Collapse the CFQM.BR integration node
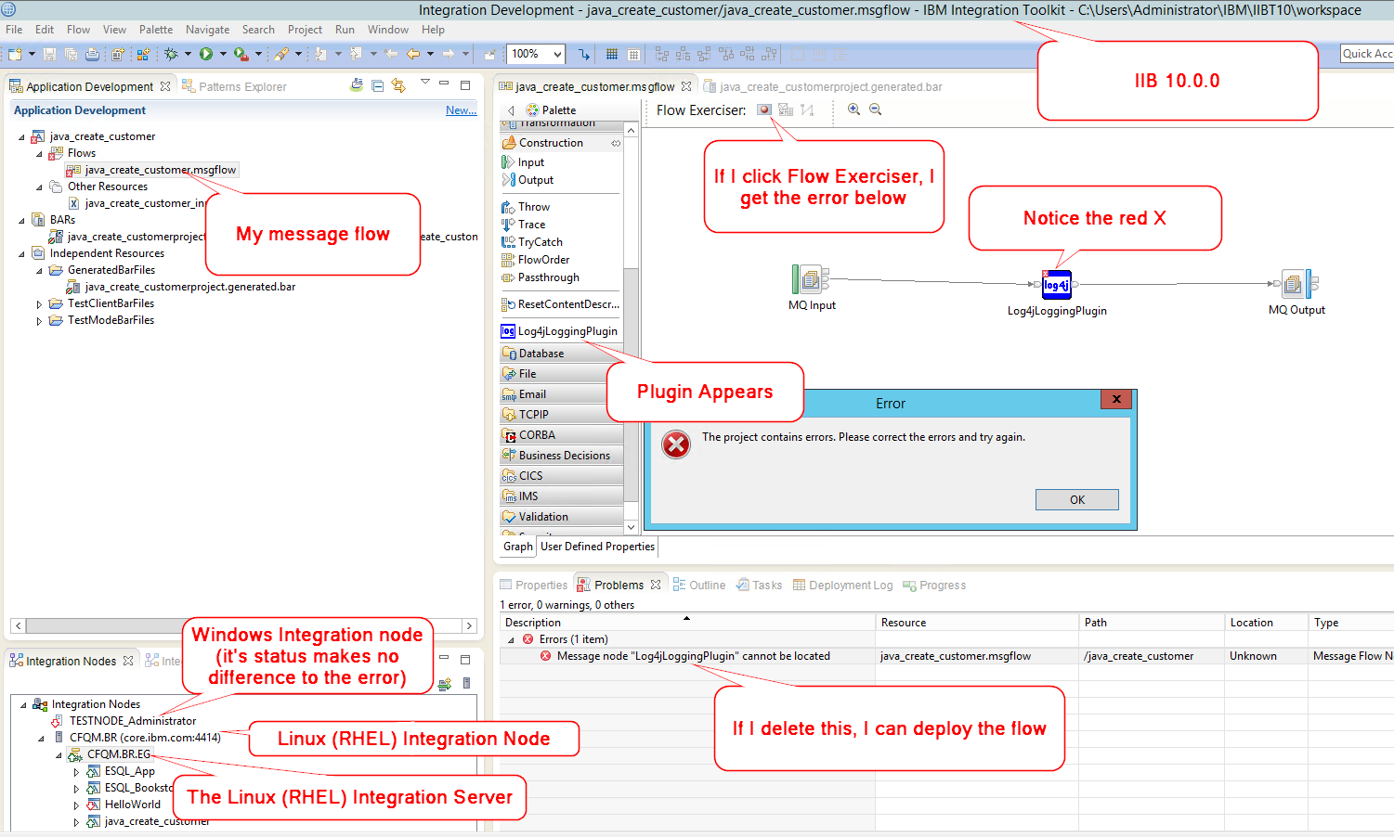1394x837 pixels. pyautogui.click(x=41, y=738)
